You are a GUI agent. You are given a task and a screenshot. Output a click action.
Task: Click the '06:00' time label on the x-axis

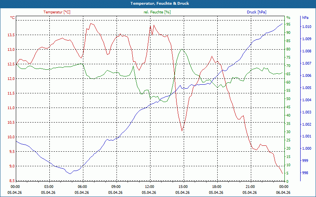point(82,187)
